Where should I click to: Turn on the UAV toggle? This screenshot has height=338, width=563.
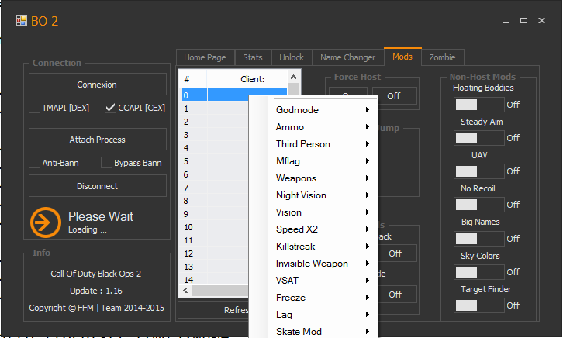pyautogui.click(x=479, y=171)
